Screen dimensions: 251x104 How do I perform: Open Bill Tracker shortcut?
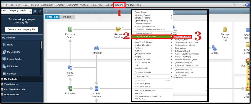click(10, 66)
